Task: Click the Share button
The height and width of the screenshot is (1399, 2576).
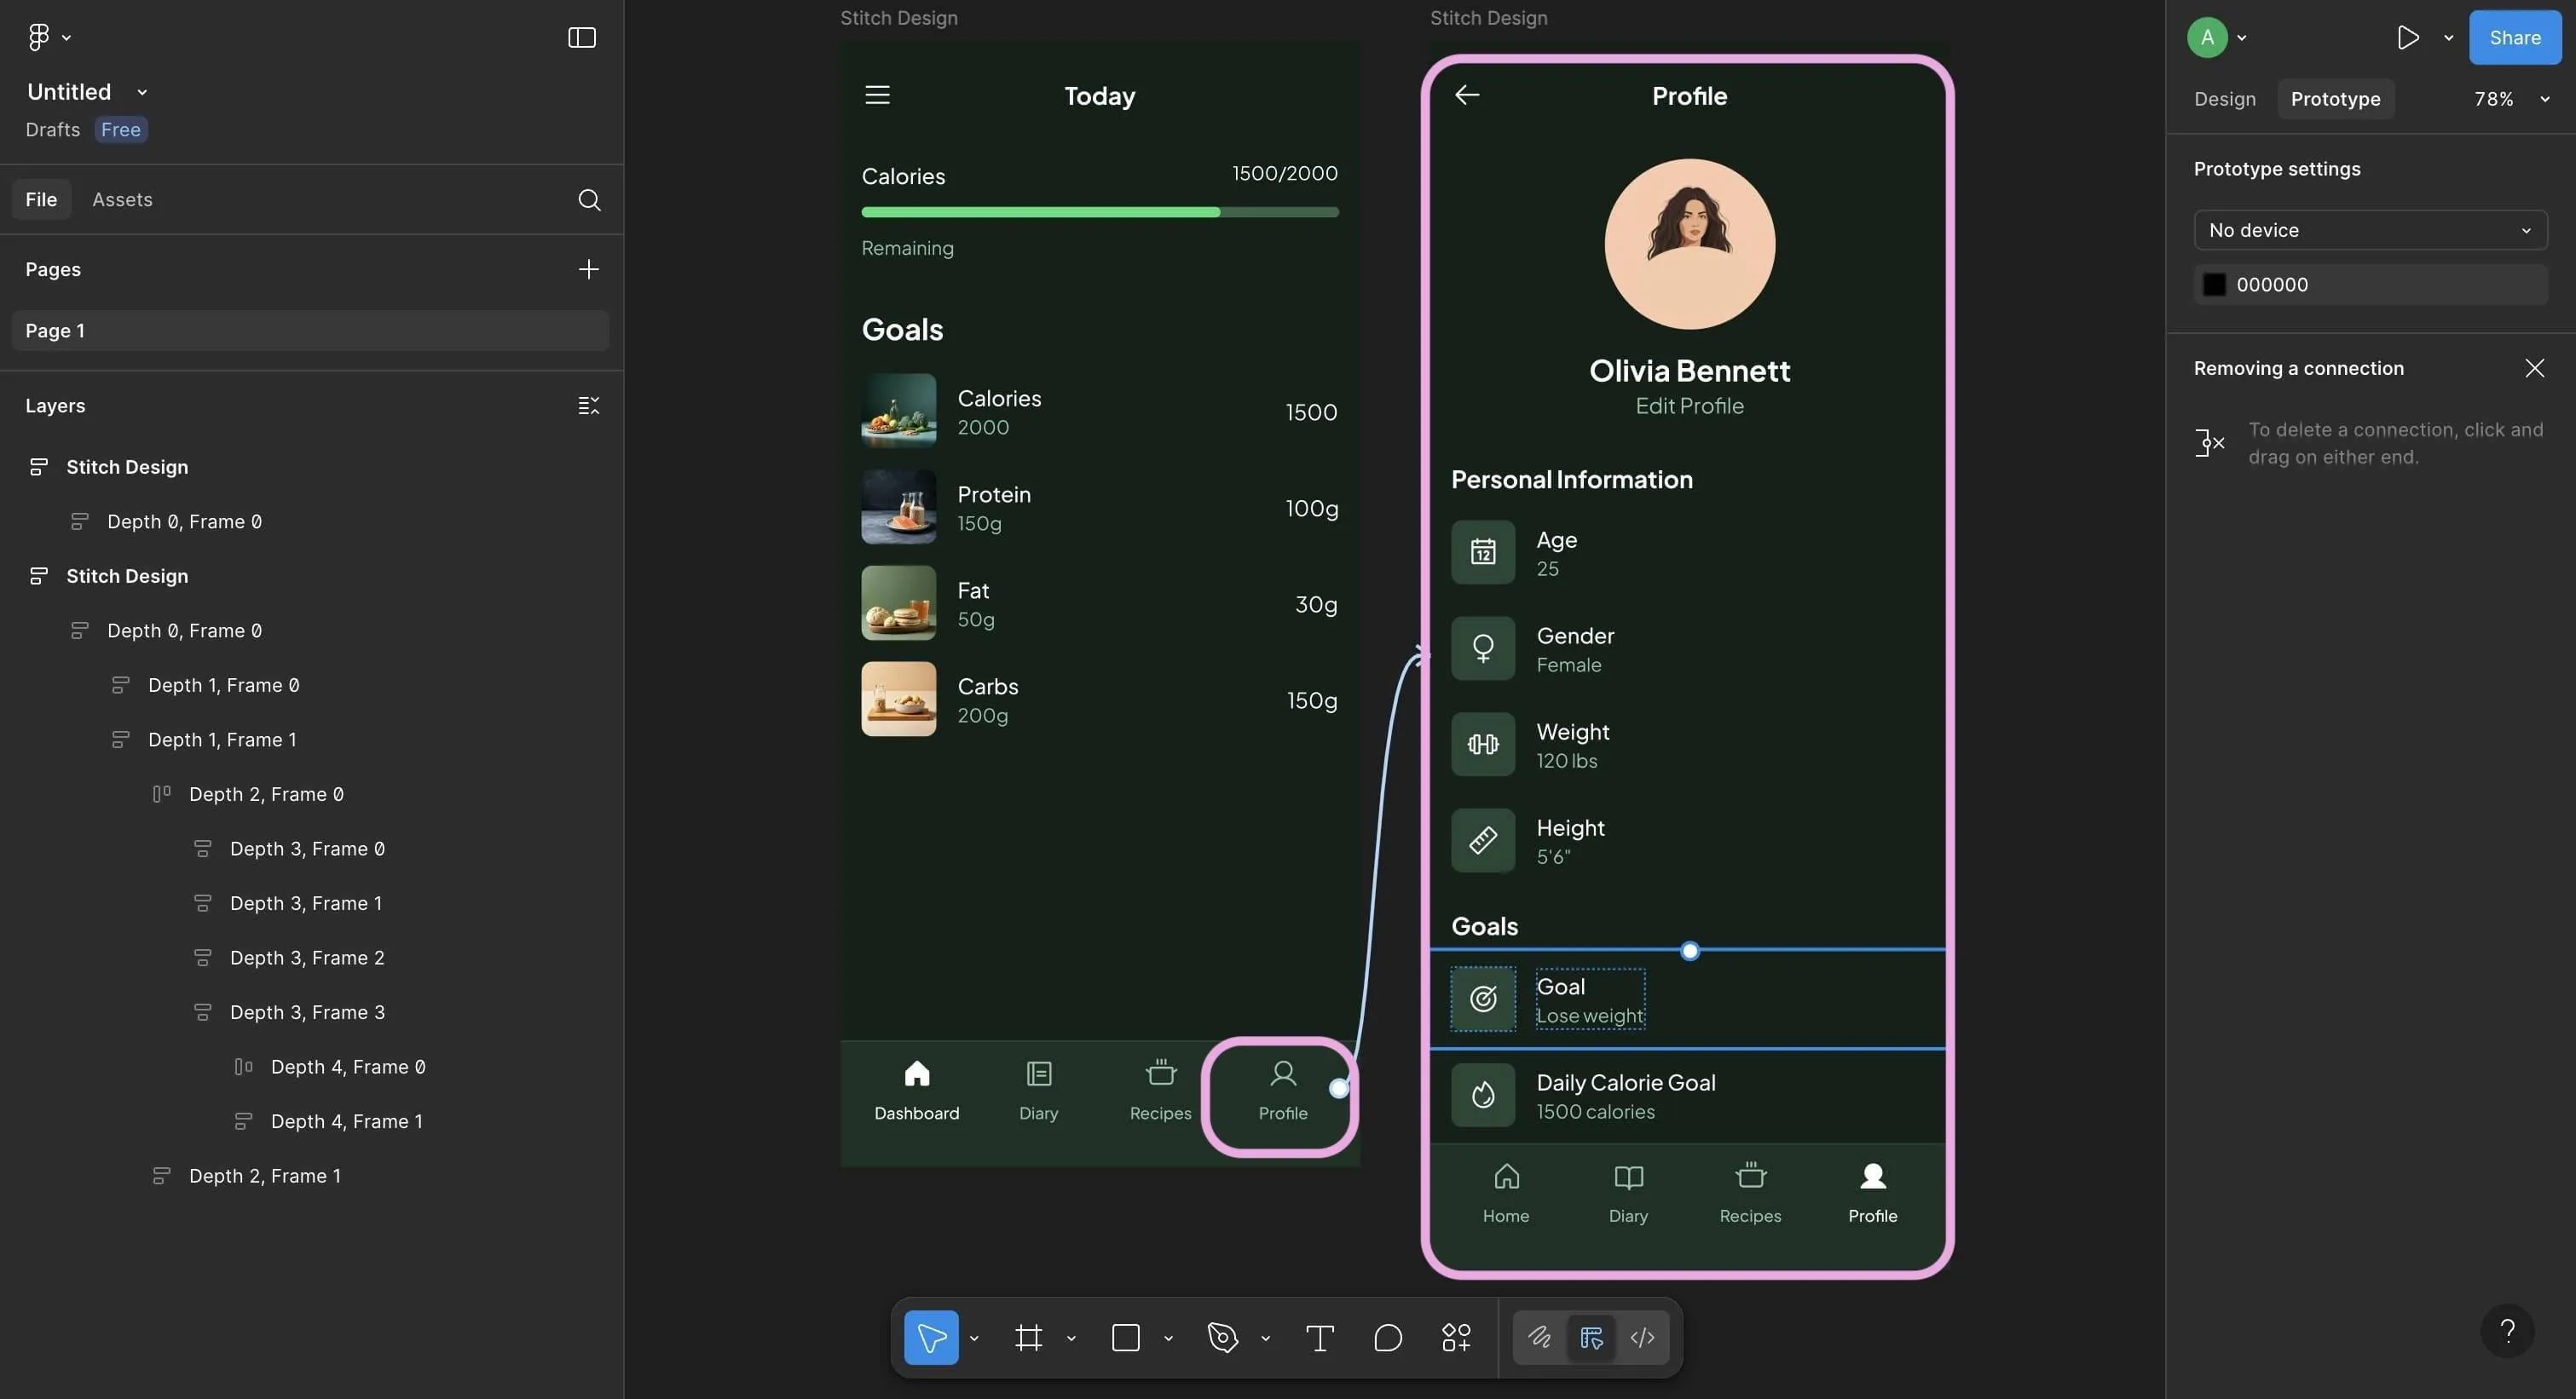Action: pos(2514,38)
